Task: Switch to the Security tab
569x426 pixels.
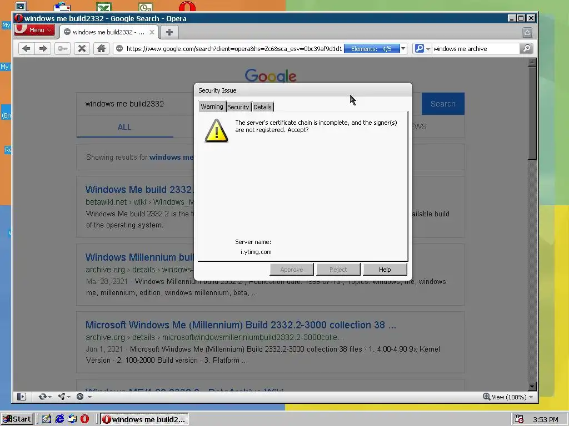Action: [238, 107]
